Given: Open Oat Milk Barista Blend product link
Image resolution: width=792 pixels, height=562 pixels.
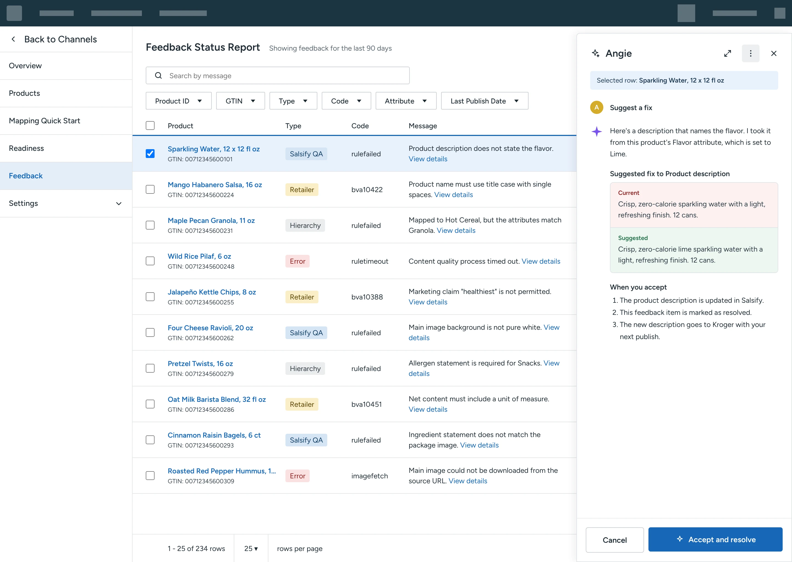Looking at the screenshot, I should coord(217,399).
